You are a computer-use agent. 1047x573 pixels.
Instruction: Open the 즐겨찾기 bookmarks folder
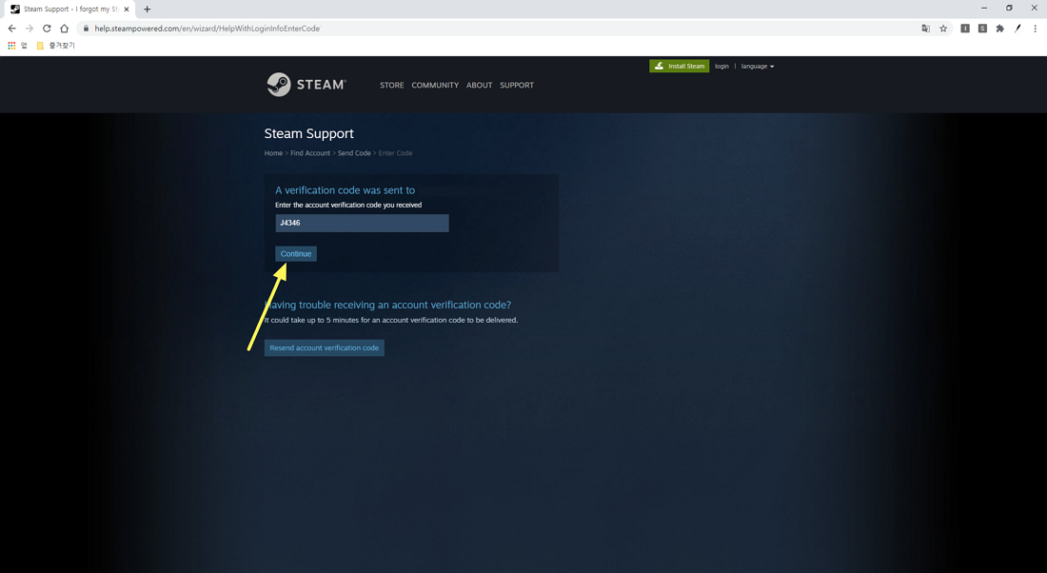(56, 46)
